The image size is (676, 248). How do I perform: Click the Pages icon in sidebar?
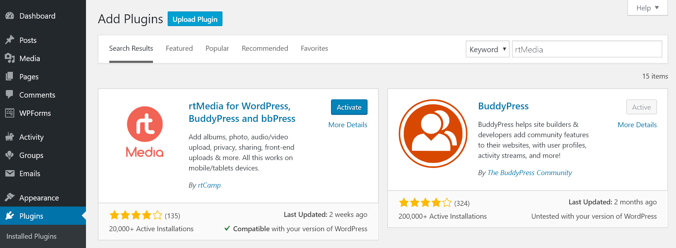pyautogui.click(x=10, y=76)
